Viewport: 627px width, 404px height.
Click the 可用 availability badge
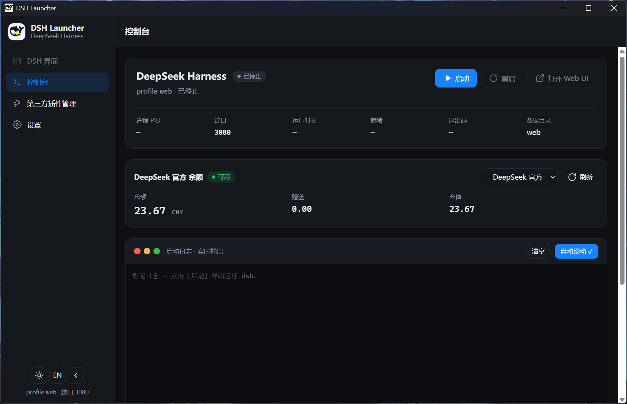pos(221,177)
